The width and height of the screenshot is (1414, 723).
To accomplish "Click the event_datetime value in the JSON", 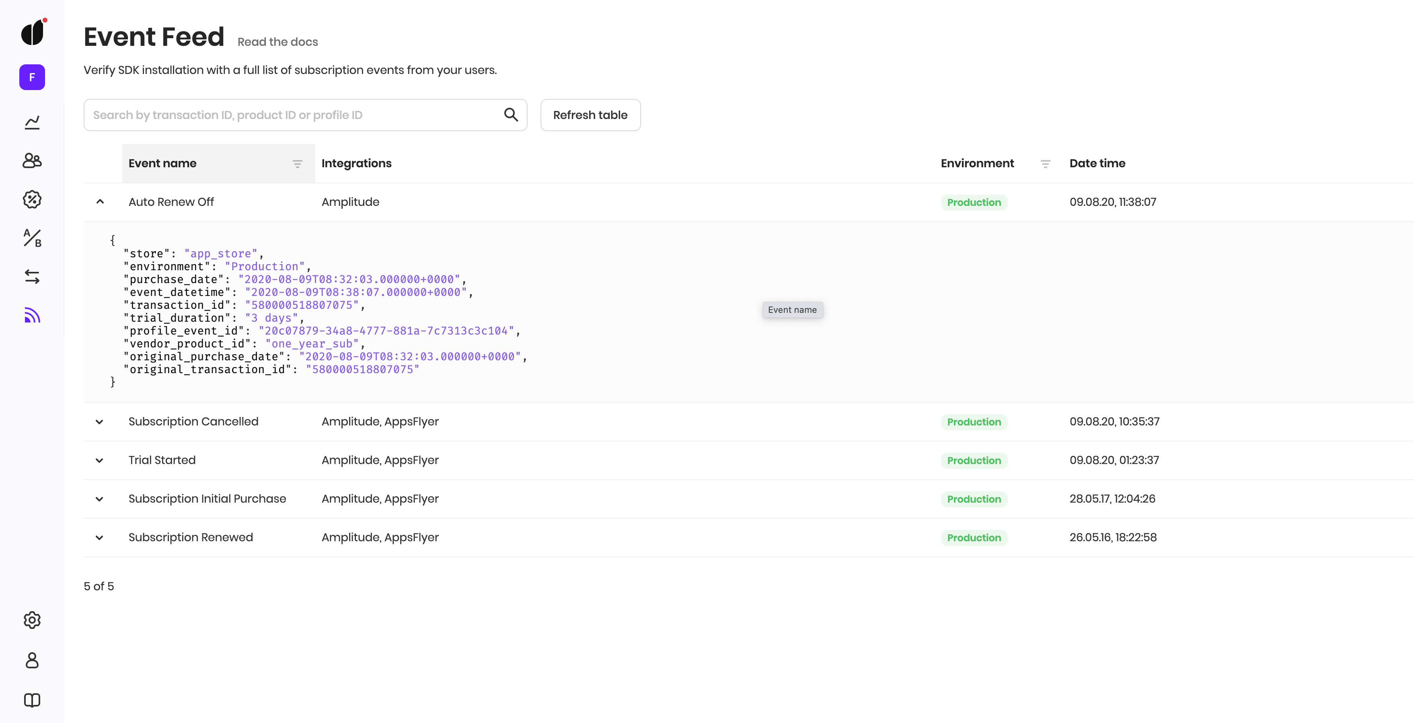I will [356, 293].
